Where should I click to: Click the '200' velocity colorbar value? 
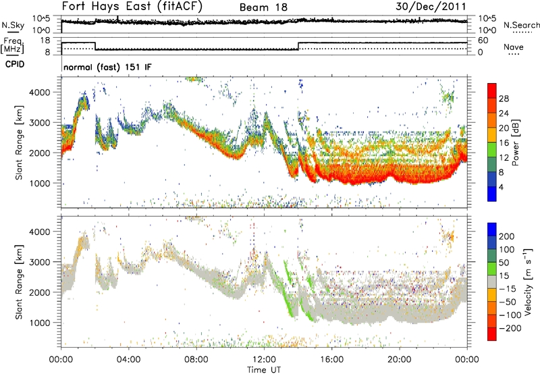tap(507, 236)
